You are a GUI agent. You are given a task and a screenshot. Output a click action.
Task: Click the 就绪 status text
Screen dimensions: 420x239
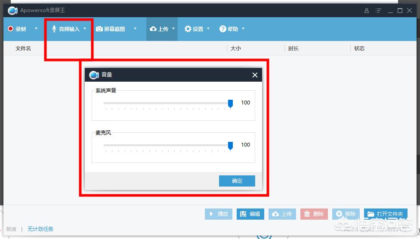point(11,229)
